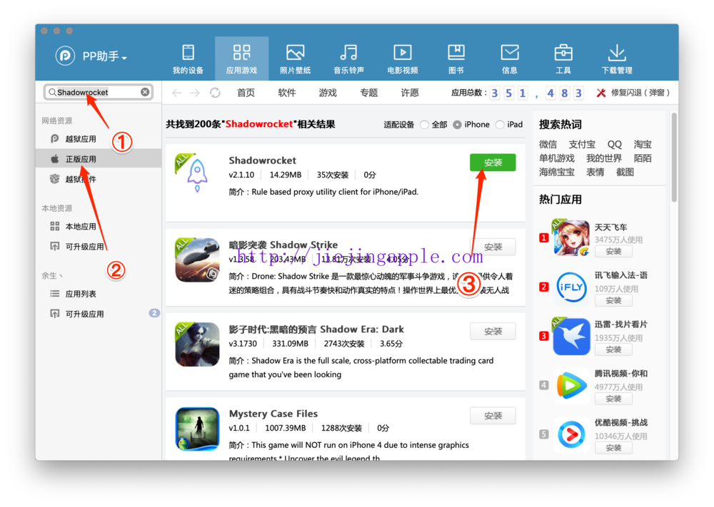The width and height of the screenshot is (714, 507).
Task: Click the Shadowrocket search field
Action: click(98, 92)
